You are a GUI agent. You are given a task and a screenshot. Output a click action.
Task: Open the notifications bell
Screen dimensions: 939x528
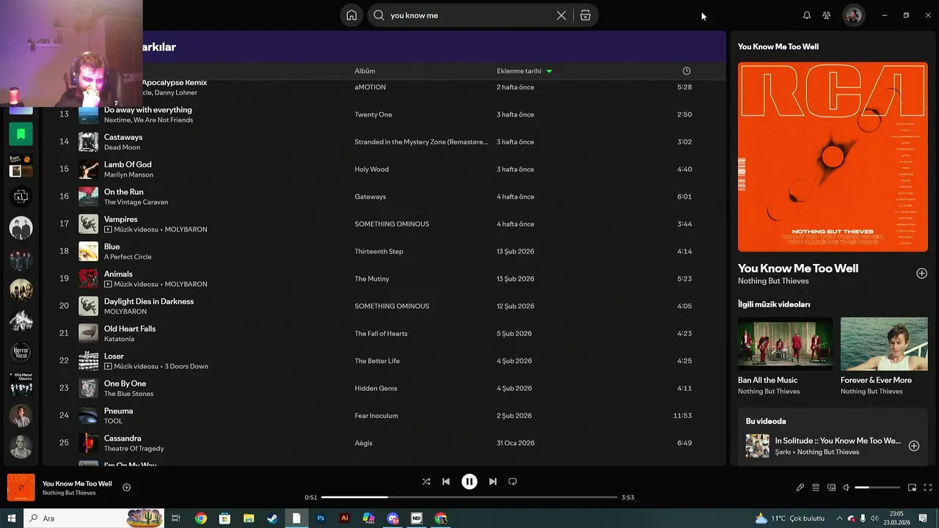(x=807, y=15)
